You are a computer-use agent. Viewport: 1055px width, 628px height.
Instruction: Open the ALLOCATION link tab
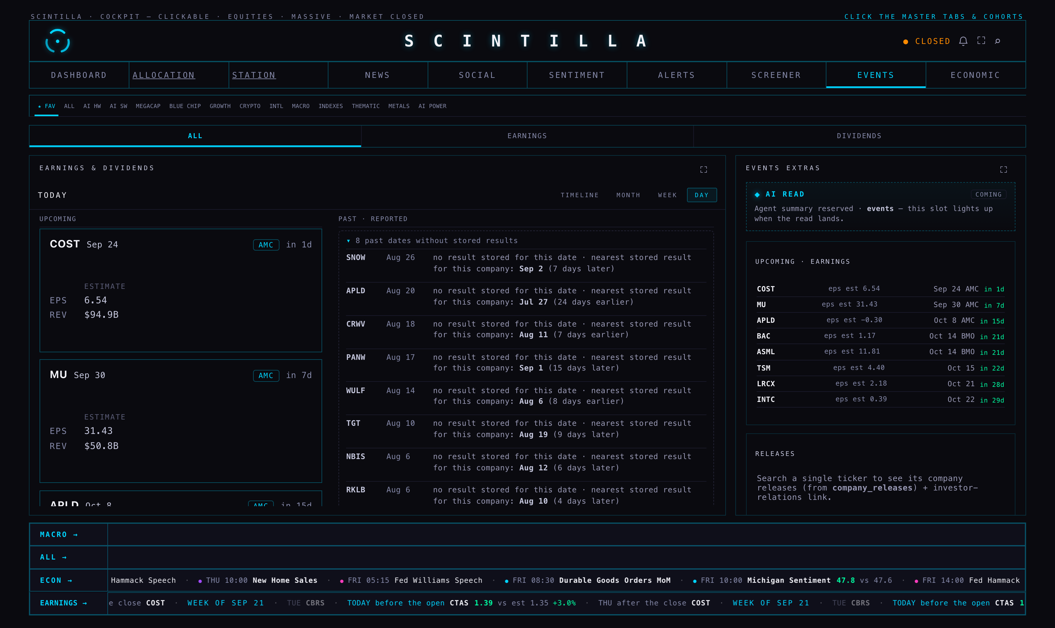click(164, 75)
